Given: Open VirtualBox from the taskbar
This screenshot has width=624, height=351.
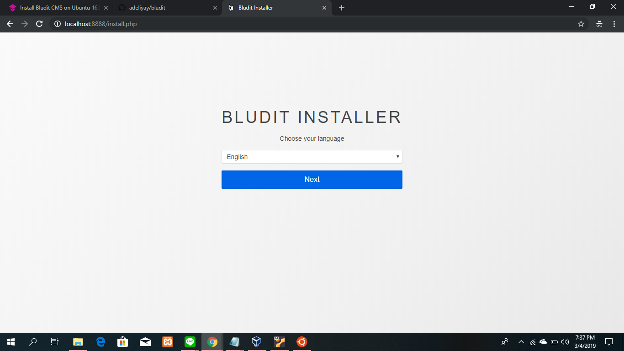Looking at the screenshot, I should click(257, 342).
